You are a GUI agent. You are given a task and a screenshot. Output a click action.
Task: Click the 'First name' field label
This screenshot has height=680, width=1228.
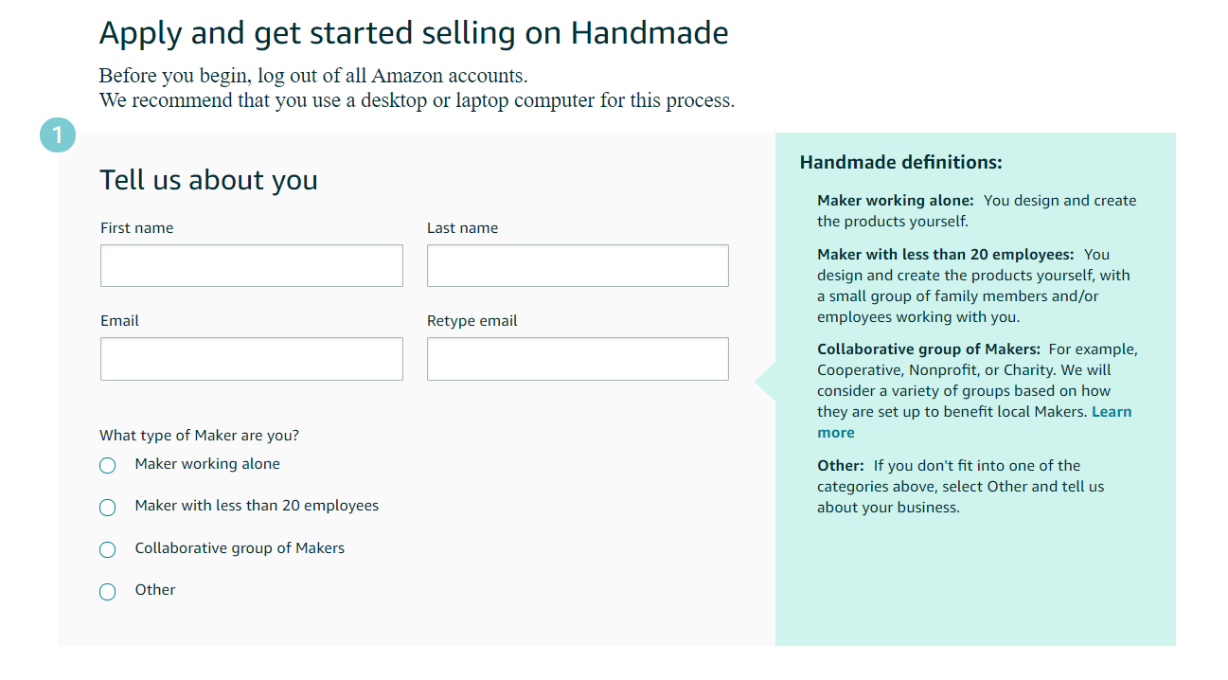click(x=136, y=228)
